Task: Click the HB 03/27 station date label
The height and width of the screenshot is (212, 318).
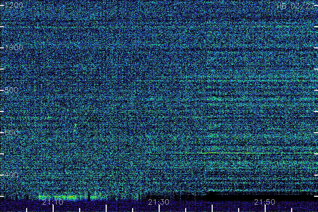Action: 296,6
